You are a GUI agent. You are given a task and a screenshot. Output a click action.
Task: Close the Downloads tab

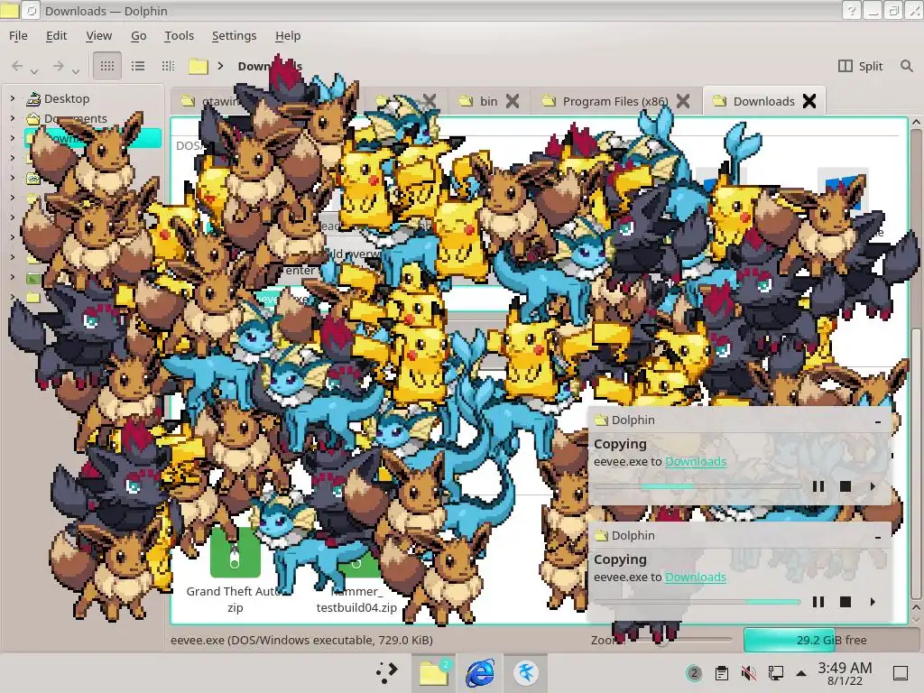pyautogui.click(x=809, y=101)
